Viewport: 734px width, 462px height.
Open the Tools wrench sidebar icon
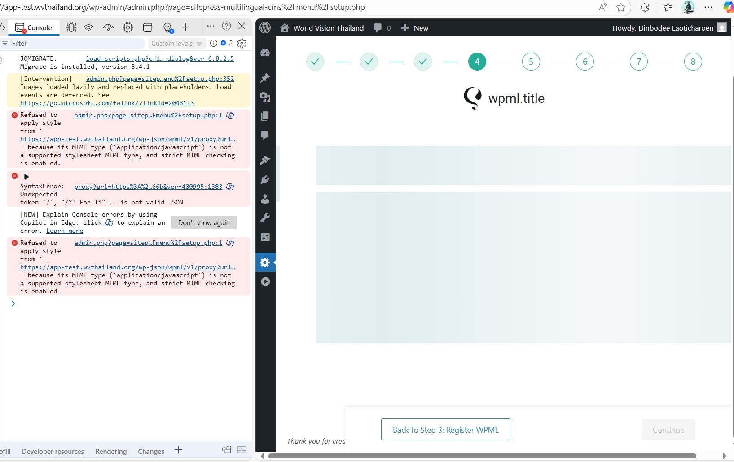(x=265, y=218)
